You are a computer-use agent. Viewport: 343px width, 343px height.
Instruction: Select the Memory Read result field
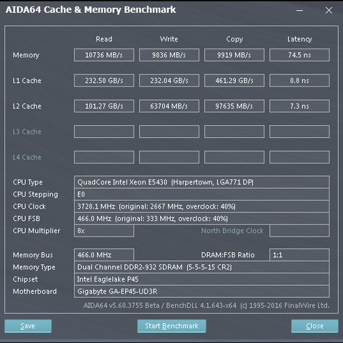tap(104, 55)
